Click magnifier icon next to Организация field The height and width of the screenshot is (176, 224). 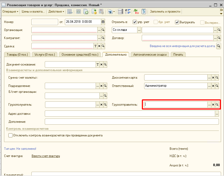point(103,30)
